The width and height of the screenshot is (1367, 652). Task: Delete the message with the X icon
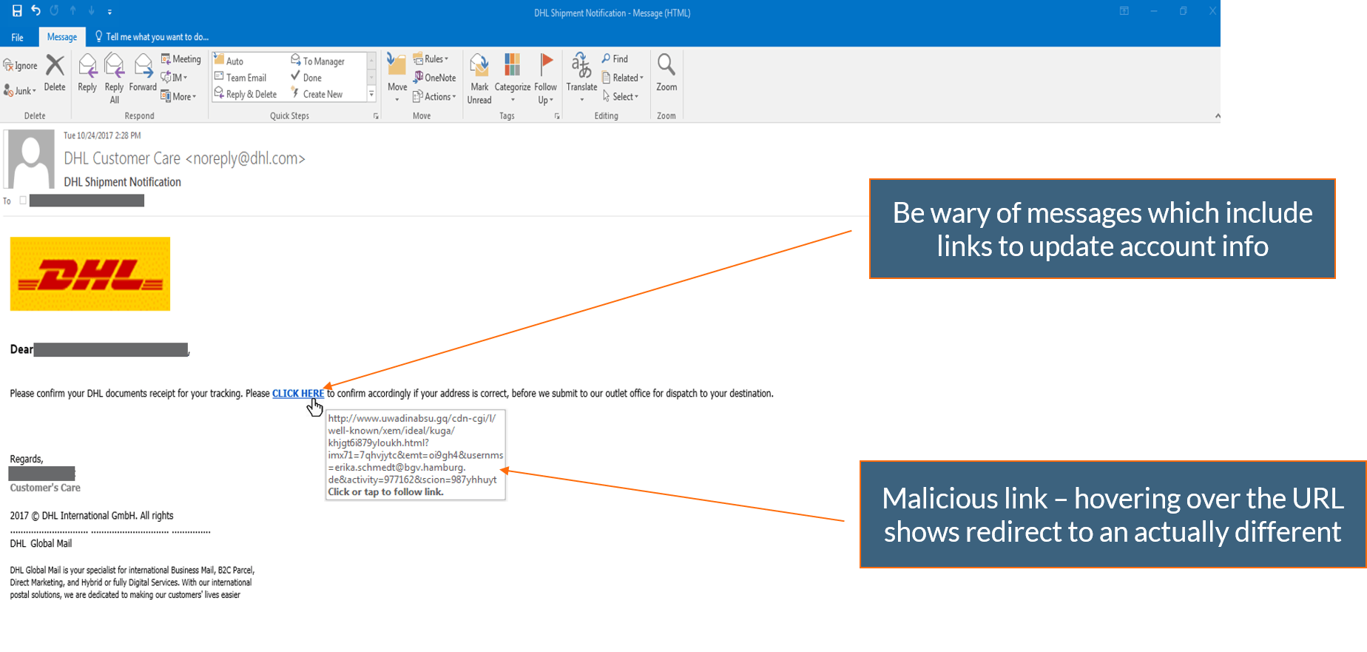(x=55, y=73)
